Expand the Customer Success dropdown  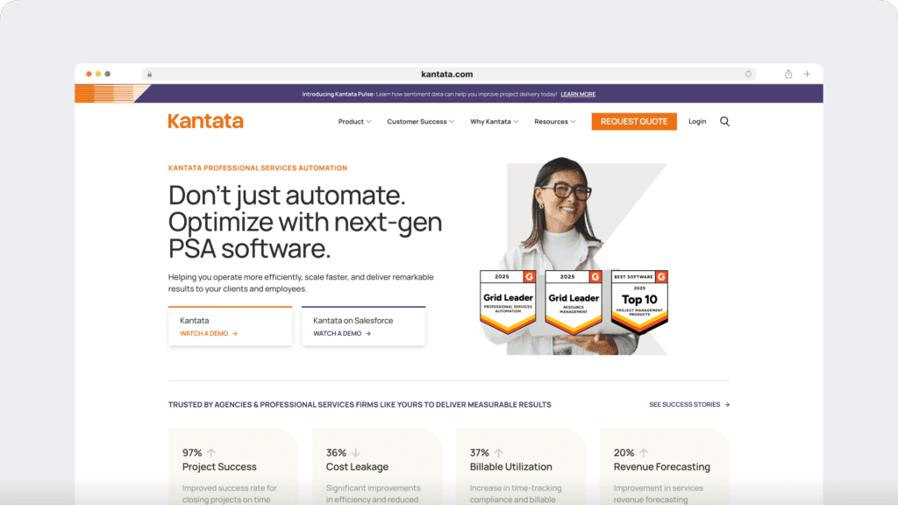[x=419, y=122]
